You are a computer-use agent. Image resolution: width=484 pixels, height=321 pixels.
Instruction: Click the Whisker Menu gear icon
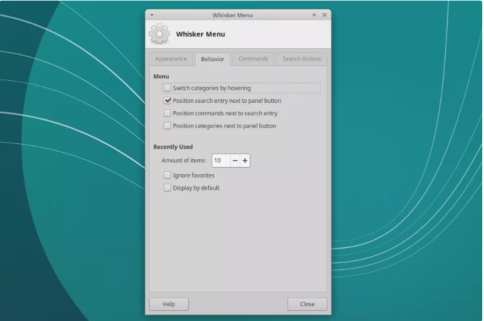coord(159,34)
